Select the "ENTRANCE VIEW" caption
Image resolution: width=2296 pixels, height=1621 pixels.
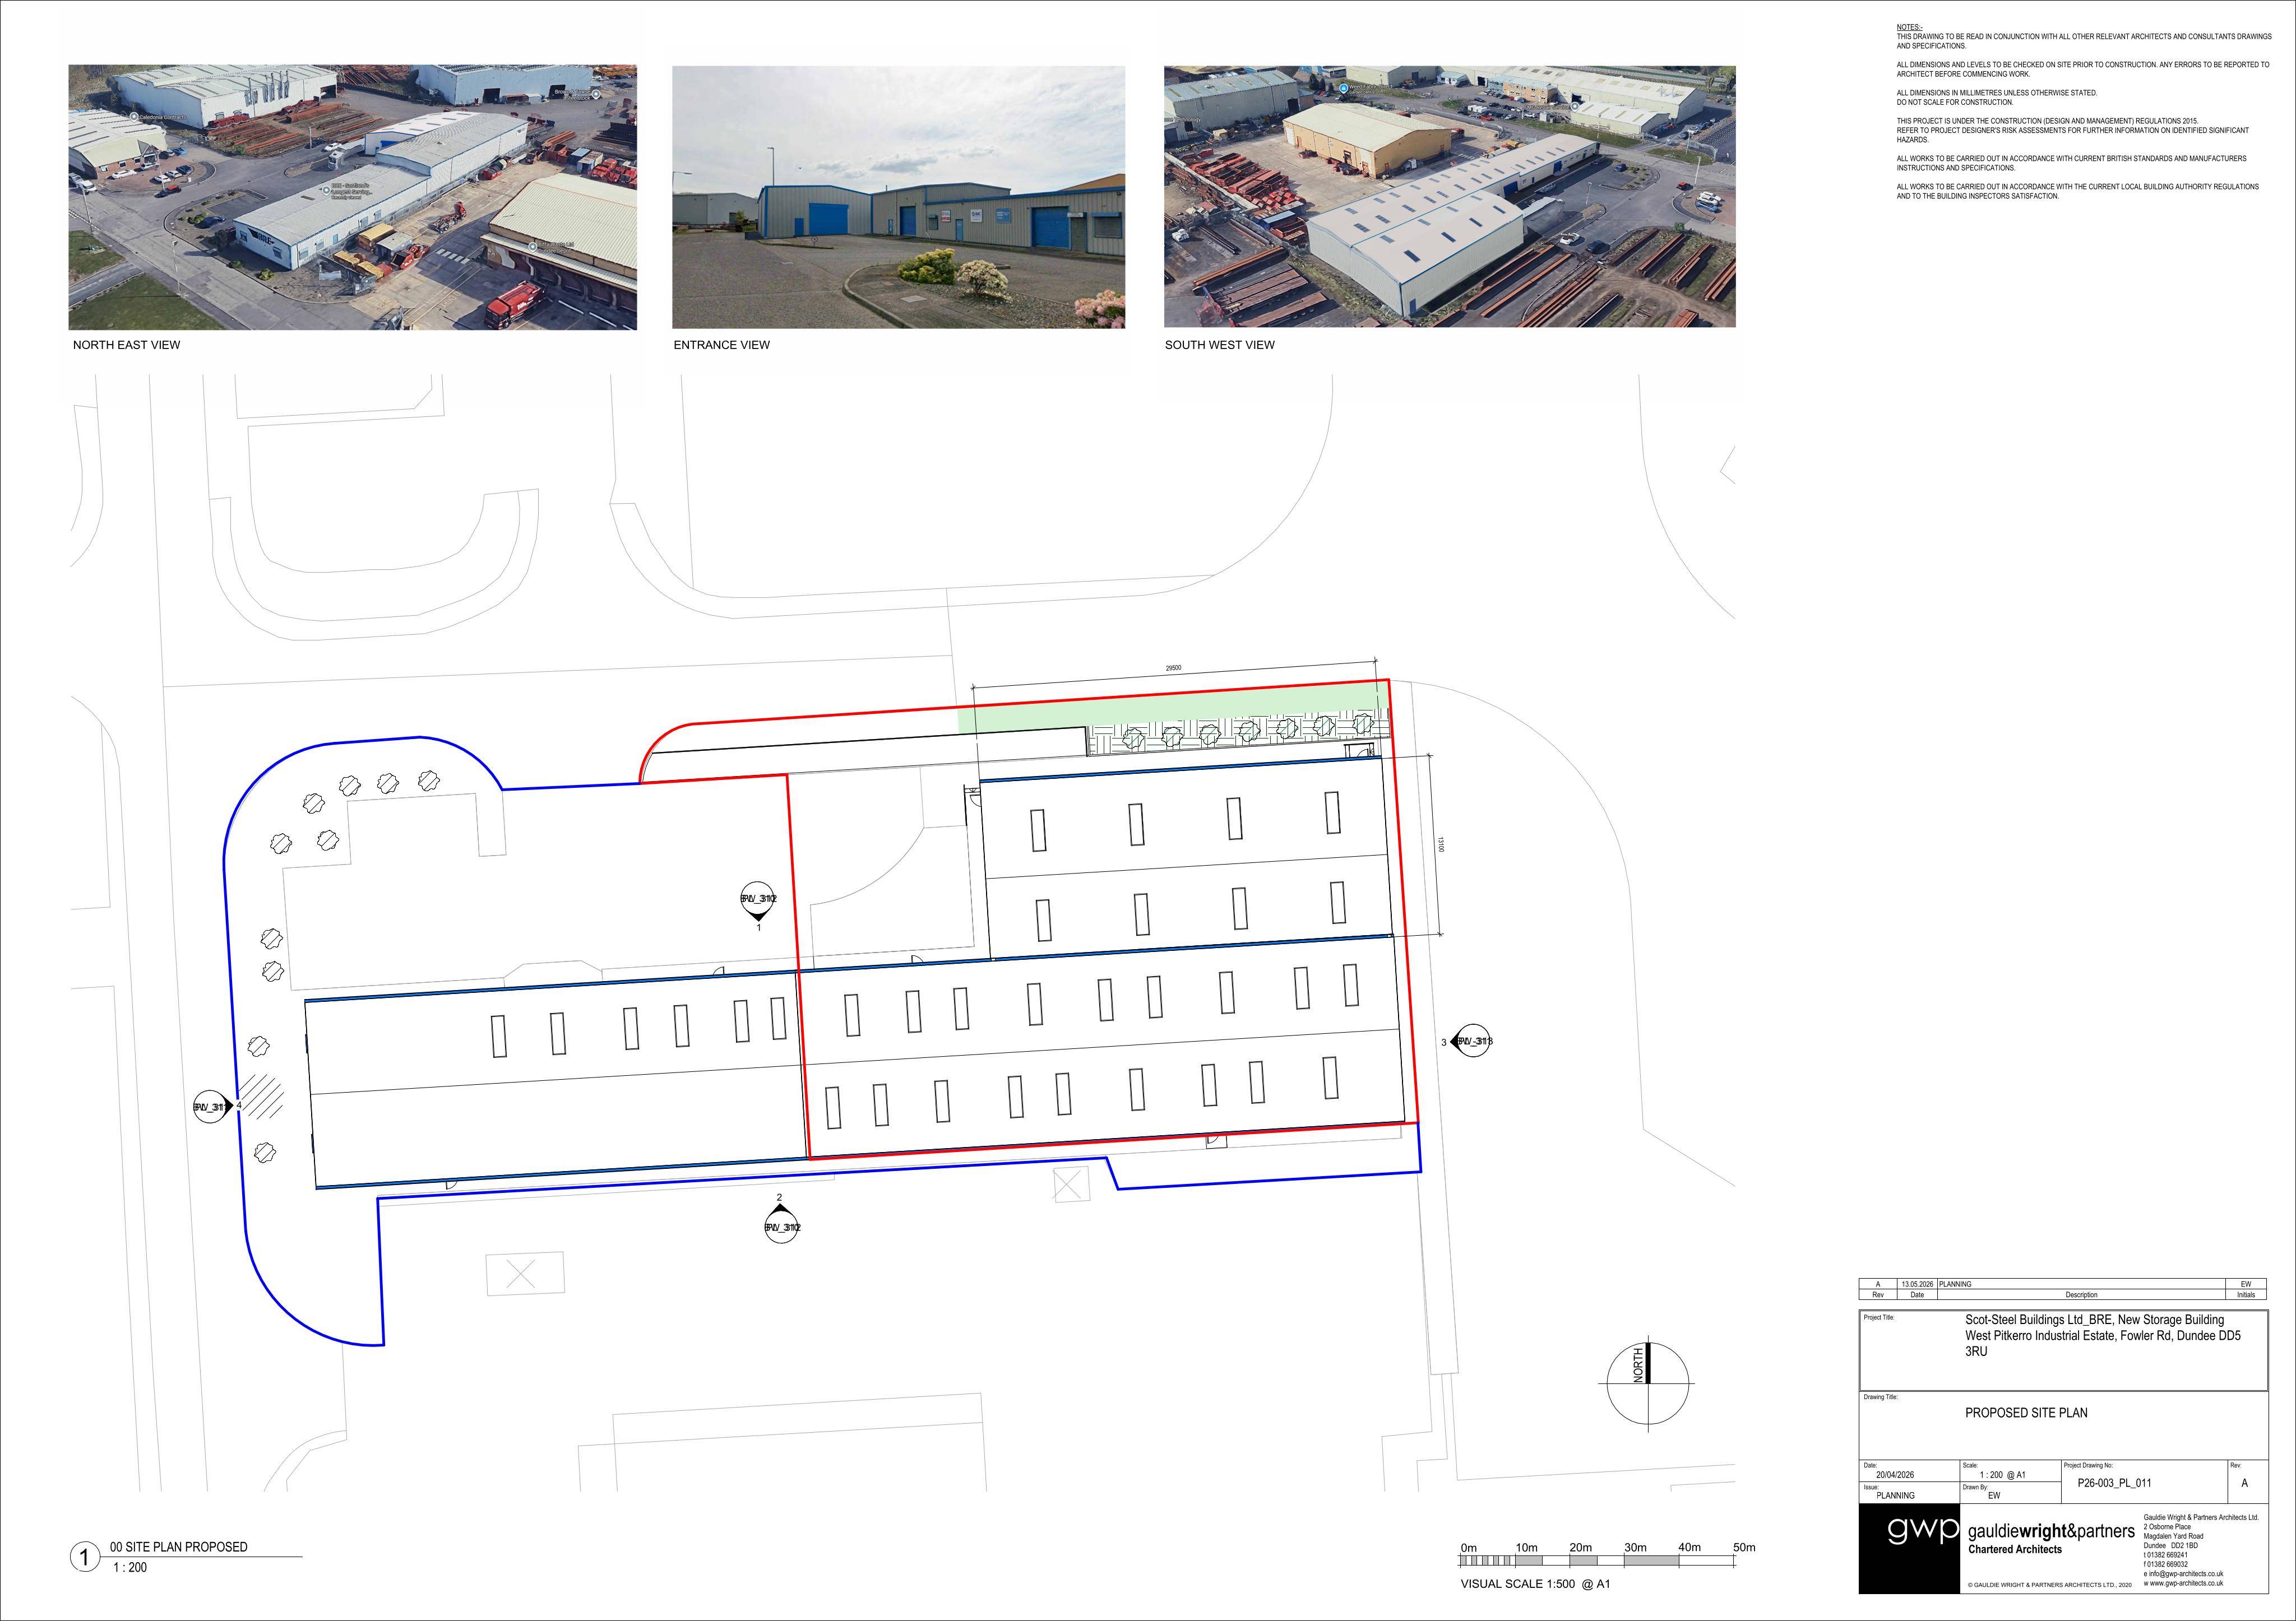pyautogui.click(x=721, y=345)
